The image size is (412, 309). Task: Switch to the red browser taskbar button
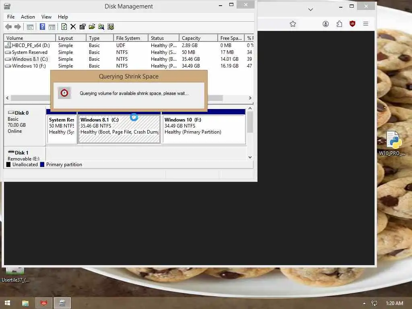point(44,303)
